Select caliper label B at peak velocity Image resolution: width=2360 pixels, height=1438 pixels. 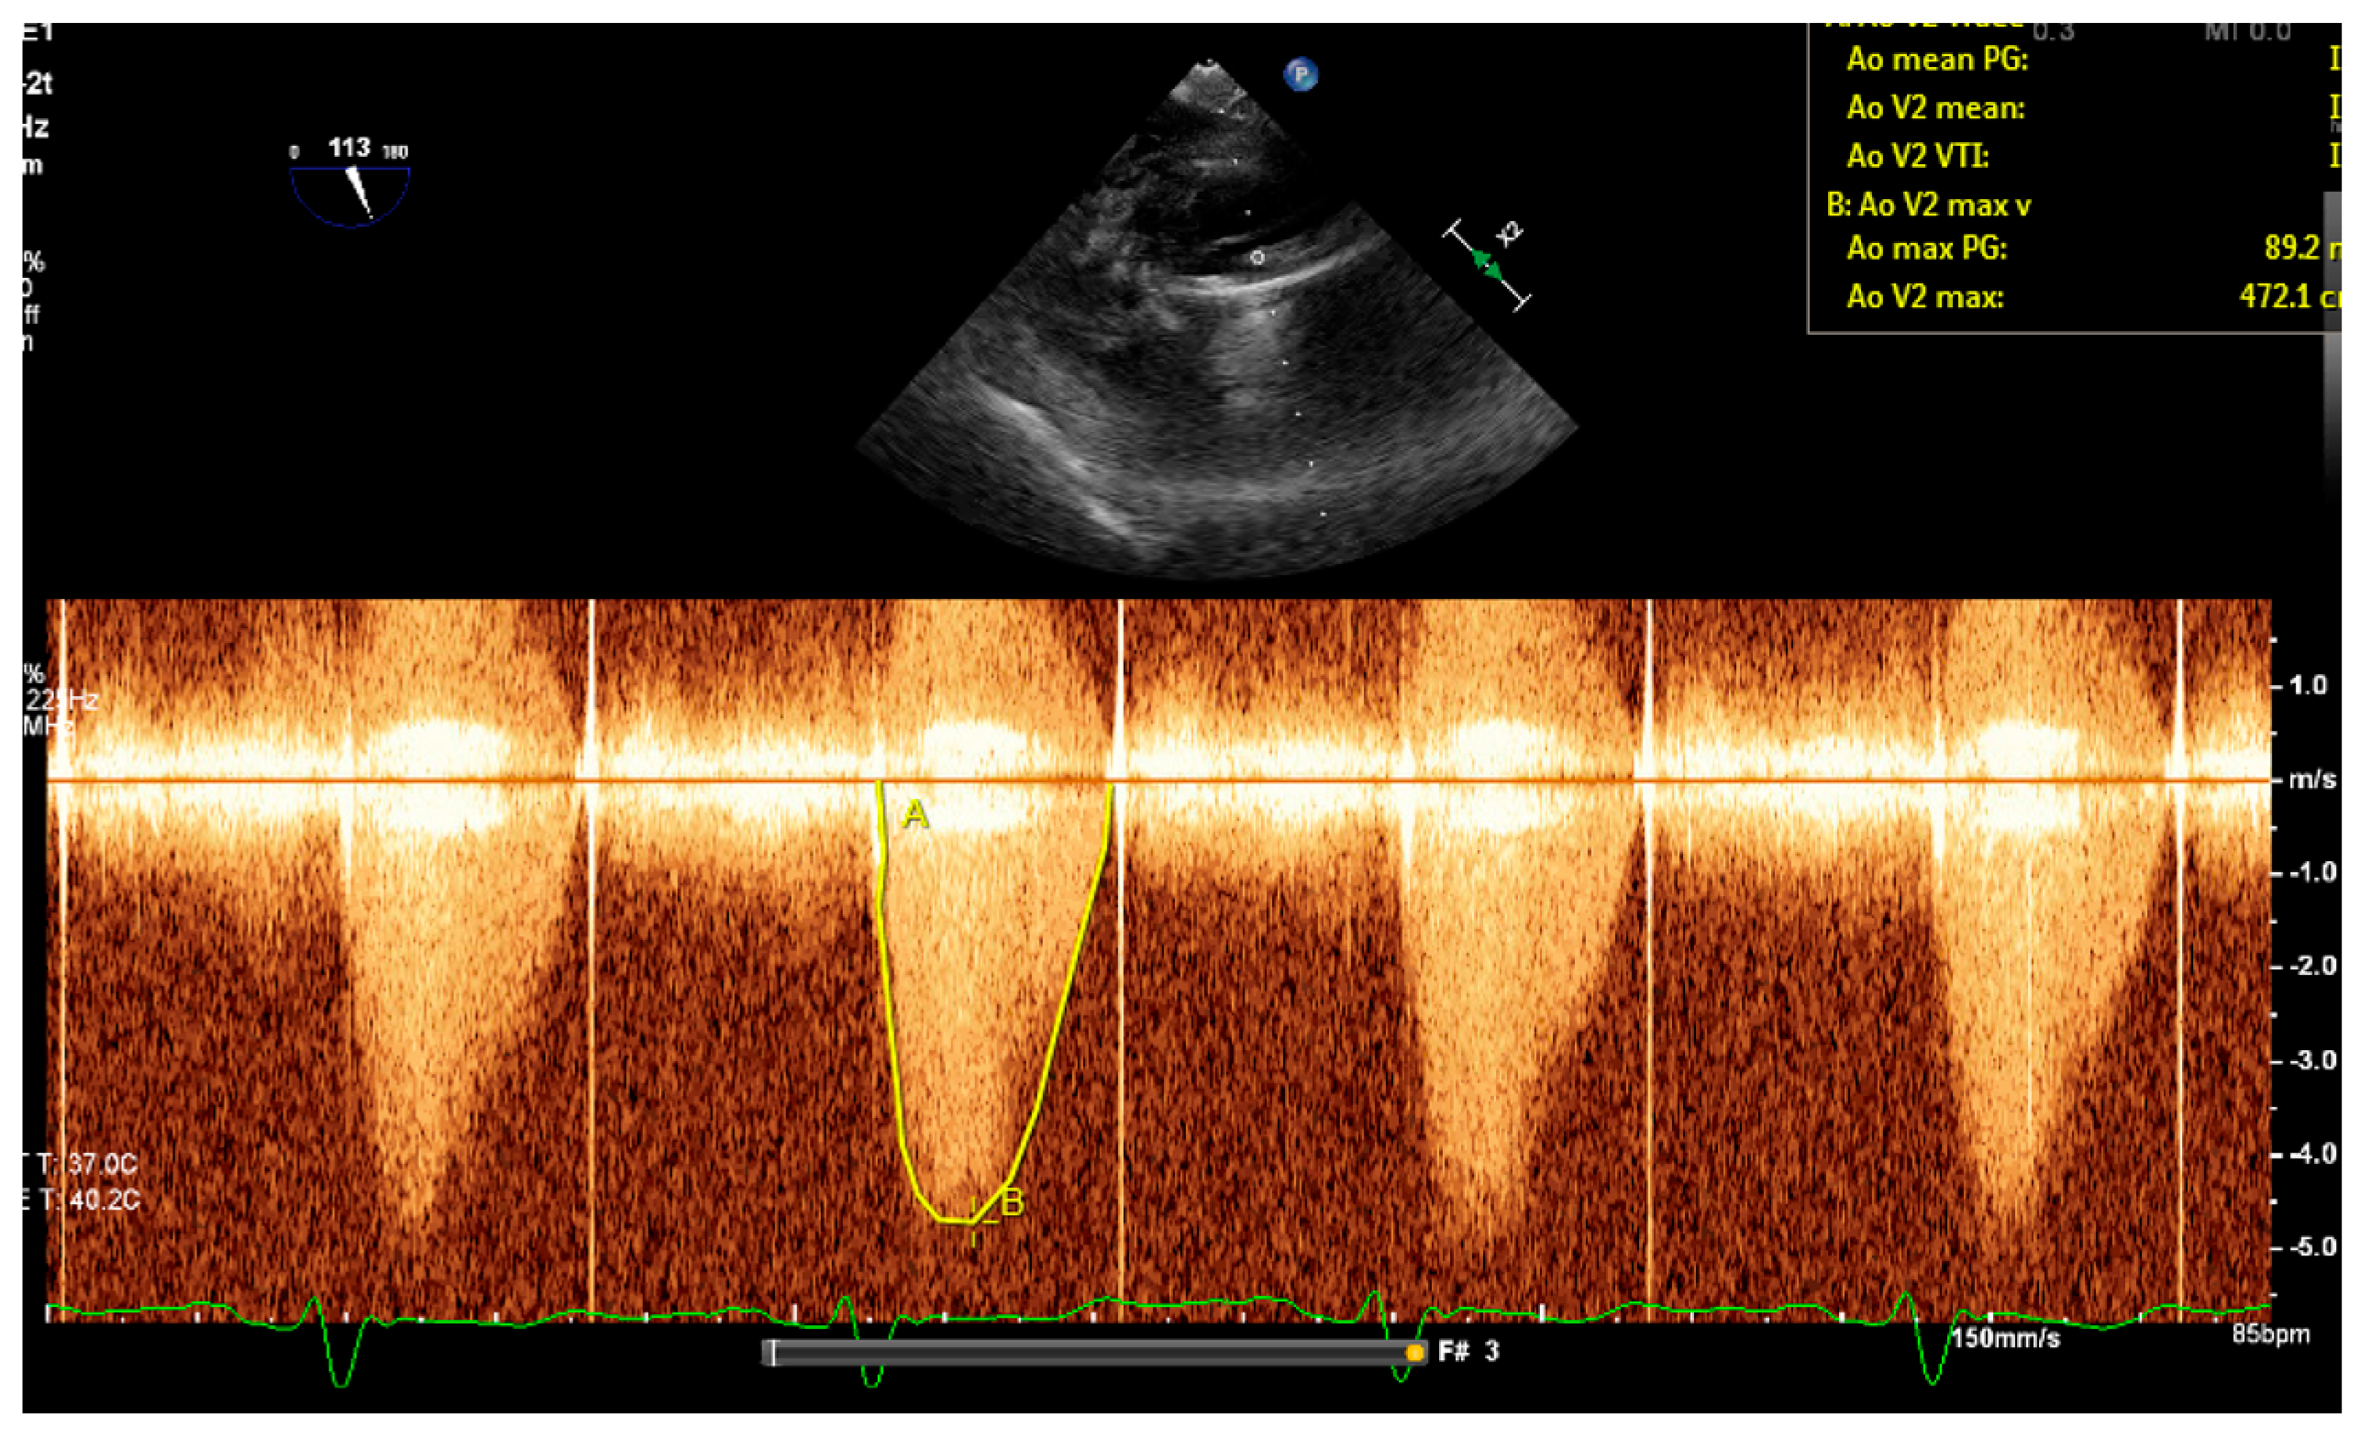coord(1013,1202)
